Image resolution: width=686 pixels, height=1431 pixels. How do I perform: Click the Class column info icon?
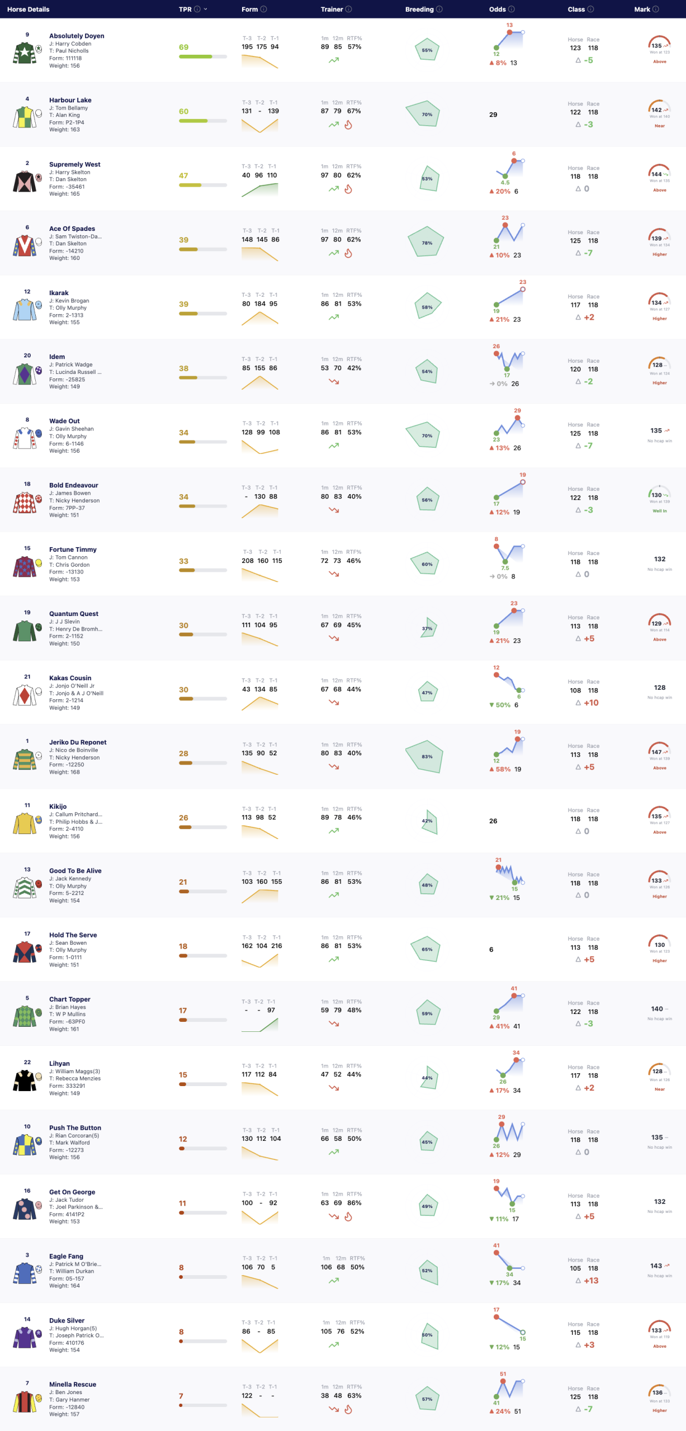[590, 9]
